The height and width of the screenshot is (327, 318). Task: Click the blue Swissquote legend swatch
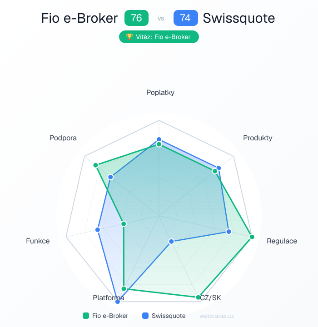(x=145, y=316)
